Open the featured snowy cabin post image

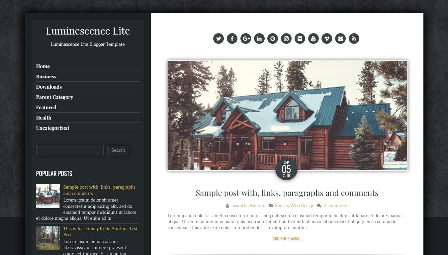(288, 116)
